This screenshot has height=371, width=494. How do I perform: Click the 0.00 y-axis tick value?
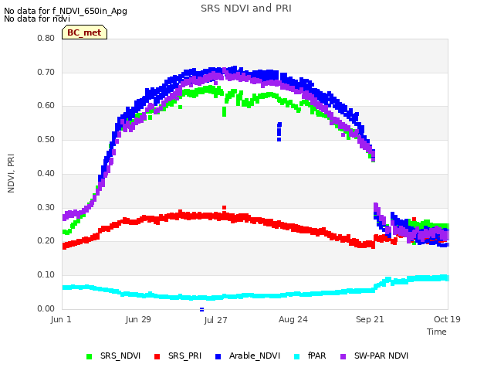pos(46,308)
